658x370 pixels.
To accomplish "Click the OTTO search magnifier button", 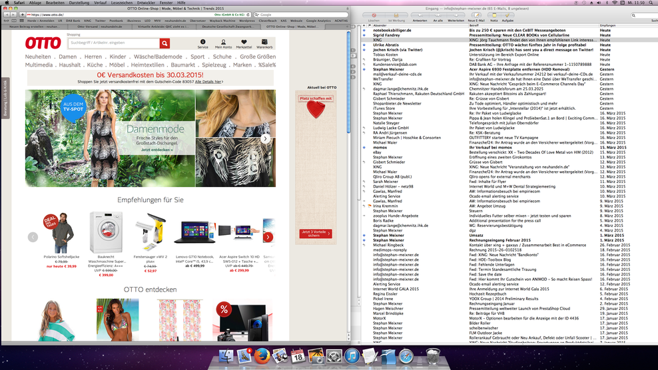I will 164,43.
